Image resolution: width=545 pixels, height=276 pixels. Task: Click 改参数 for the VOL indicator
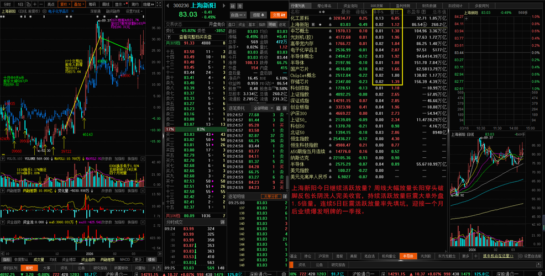[x=107, y=158]
